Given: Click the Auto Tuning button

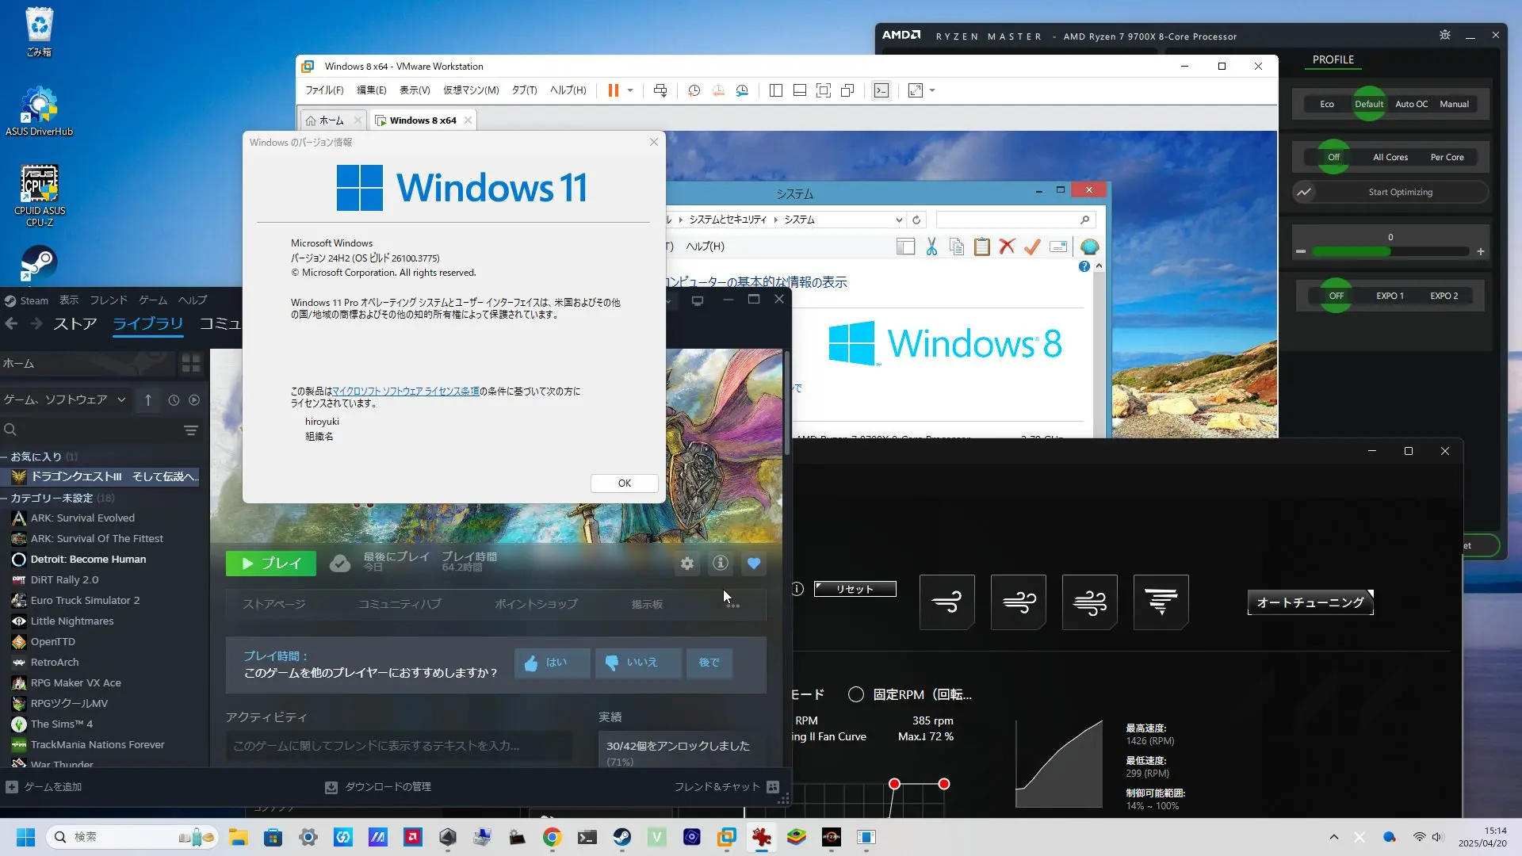Looking at the screenshot, I should coord(1310,602).
